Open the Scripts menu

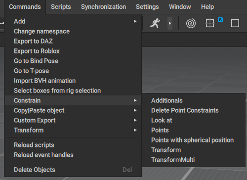(61, 7)
